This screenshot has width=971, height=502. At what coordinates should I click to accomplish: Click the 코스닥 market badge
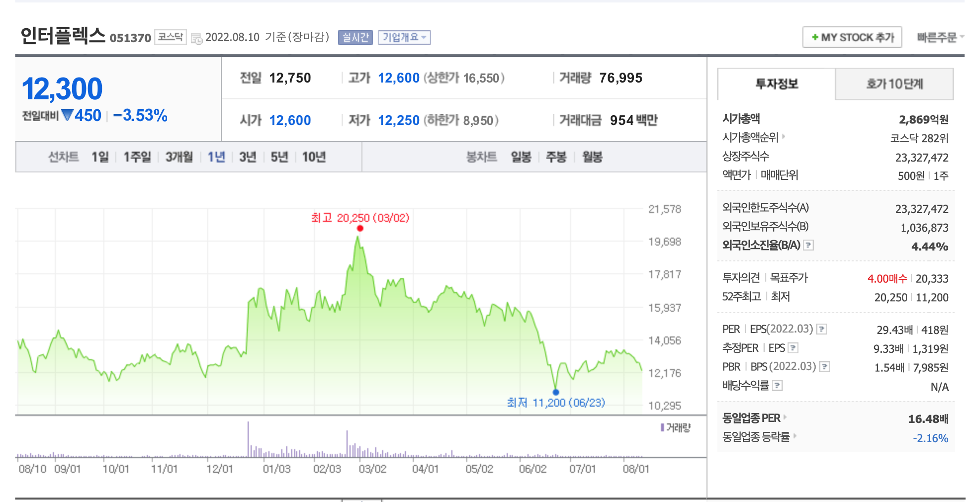[171, 37]
